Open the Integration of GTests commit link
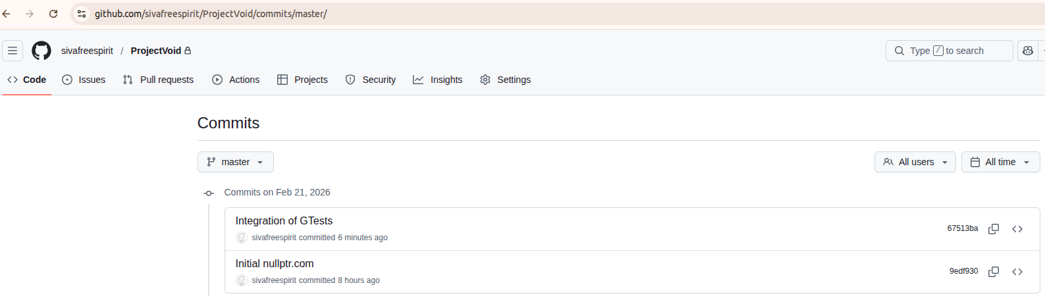The height and width of the screenshot is (308, 1045). tap(284, 221)
